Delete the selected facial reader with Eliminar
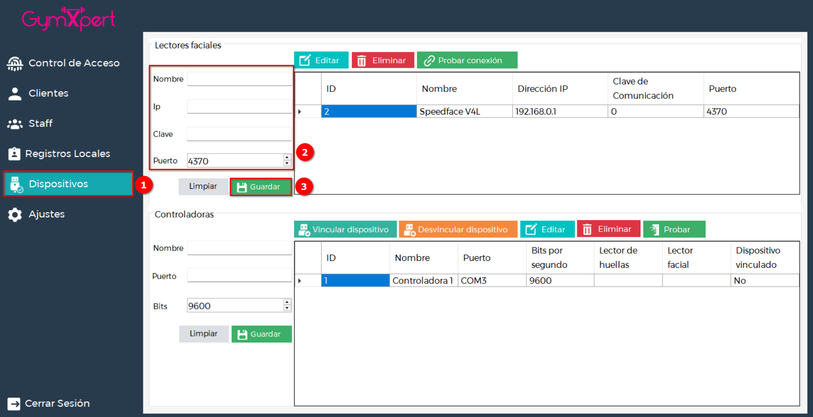This screenshot has height=417, width=813. [x=382, y=61]
